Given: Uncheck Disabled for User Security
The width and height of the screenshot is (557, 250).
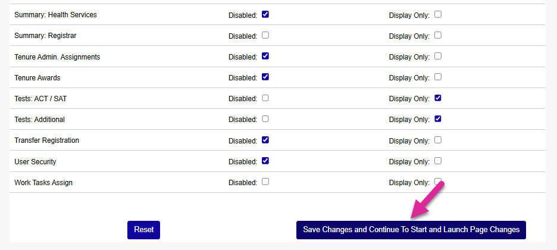Looking at the screenshot, I should coord(265,161).
